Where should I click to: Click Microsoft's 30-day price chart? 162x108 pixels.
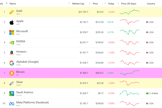[129, 32]
